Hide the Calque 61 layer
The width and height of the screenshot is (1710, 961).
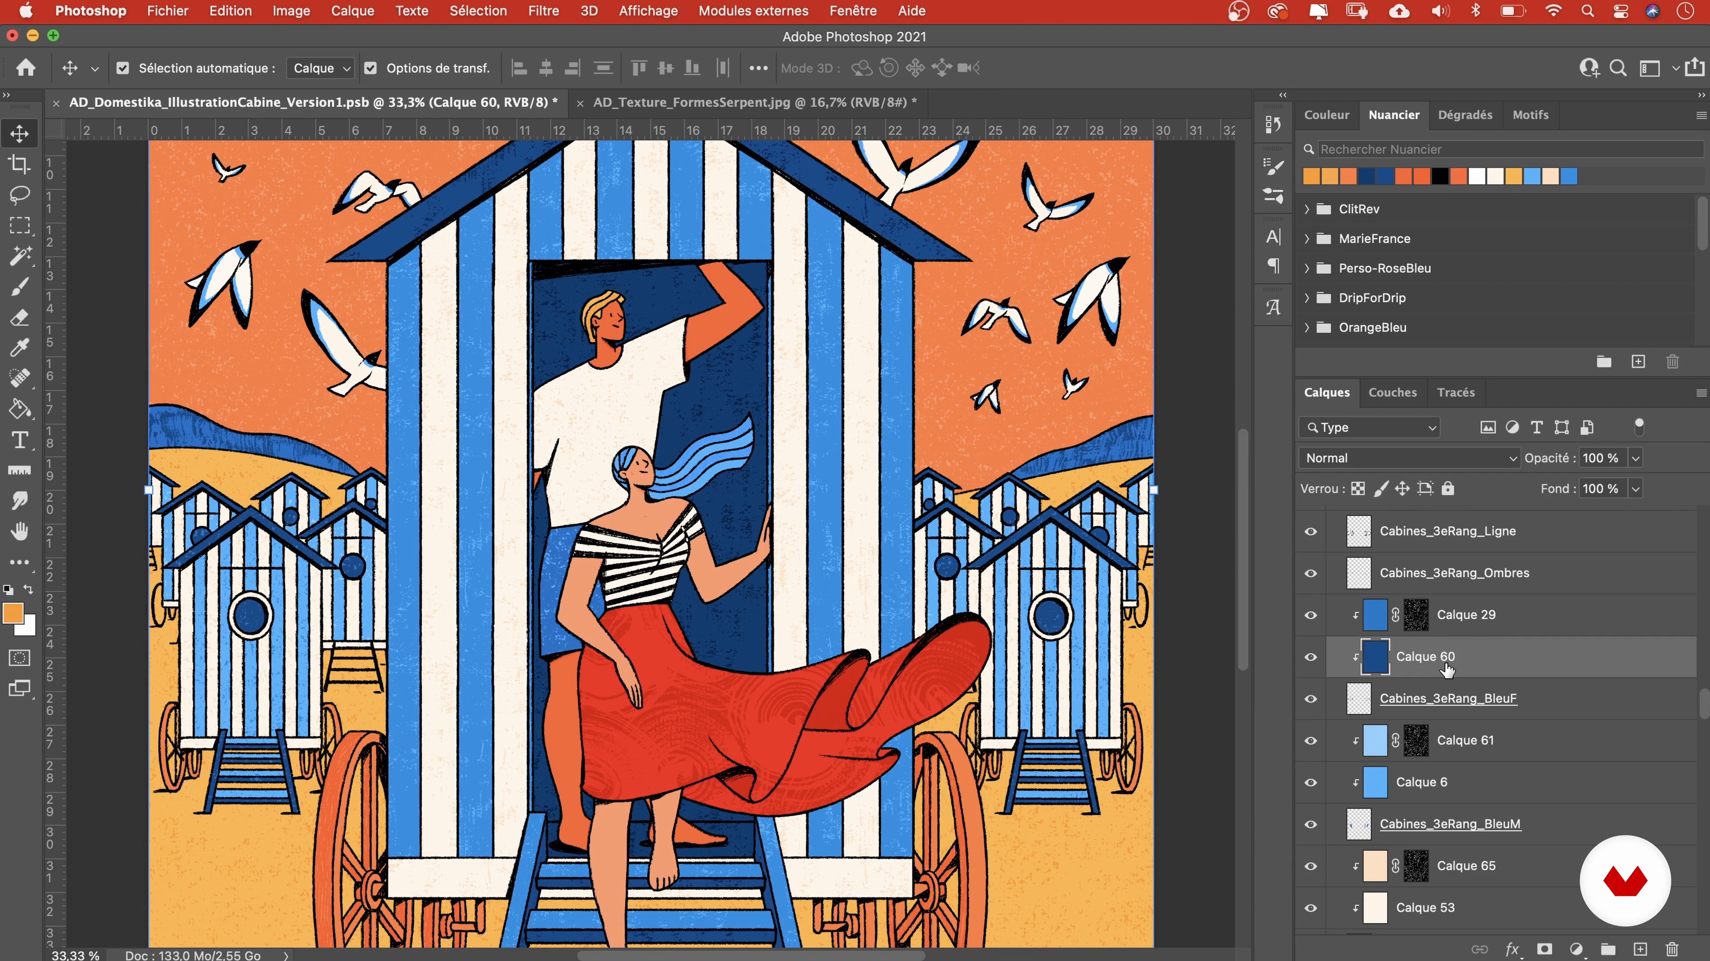click(1311, 740)
